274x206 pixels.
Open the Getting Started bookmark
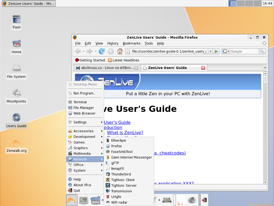90,60
